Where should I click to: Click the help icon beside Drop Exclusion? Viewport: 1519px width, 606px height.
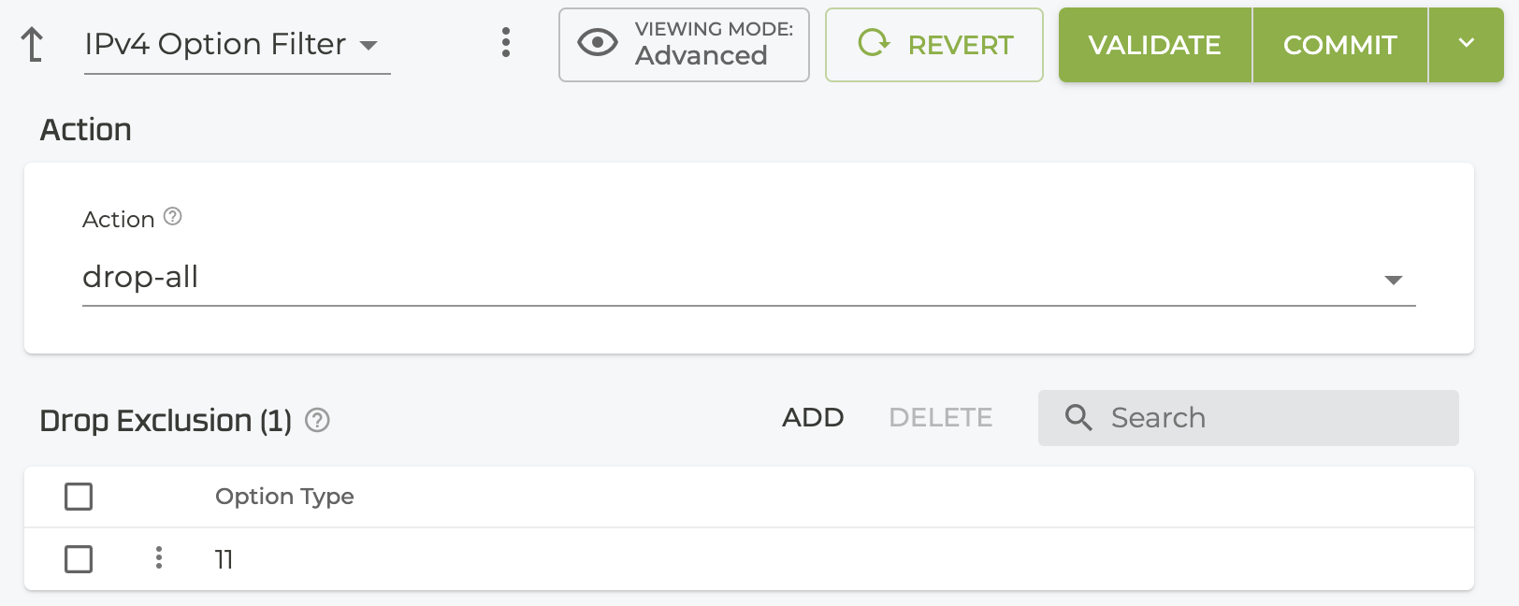[318, 421]
